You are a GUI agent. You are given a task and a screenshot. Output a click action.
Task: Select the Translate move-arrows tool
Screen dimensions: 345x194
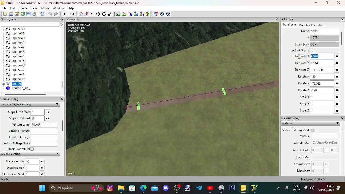(98, 14)
